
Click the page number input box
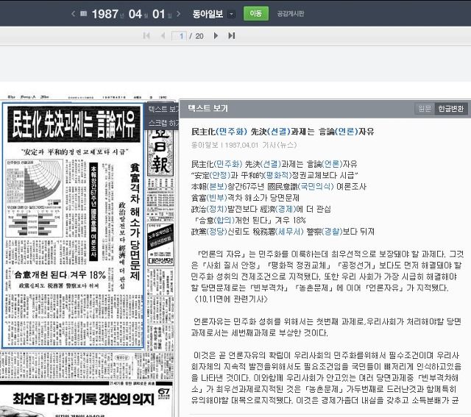click(x=179, y=36)
